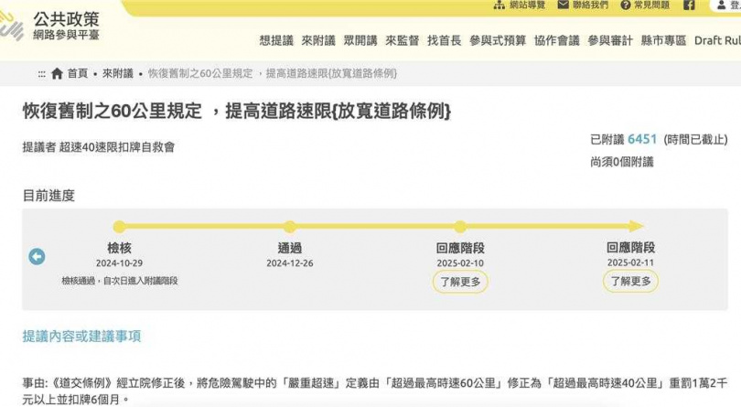Click the current page title in the breadcrumb
The width and height of the screenshot is (741, 407).
[x=273, y=73]
